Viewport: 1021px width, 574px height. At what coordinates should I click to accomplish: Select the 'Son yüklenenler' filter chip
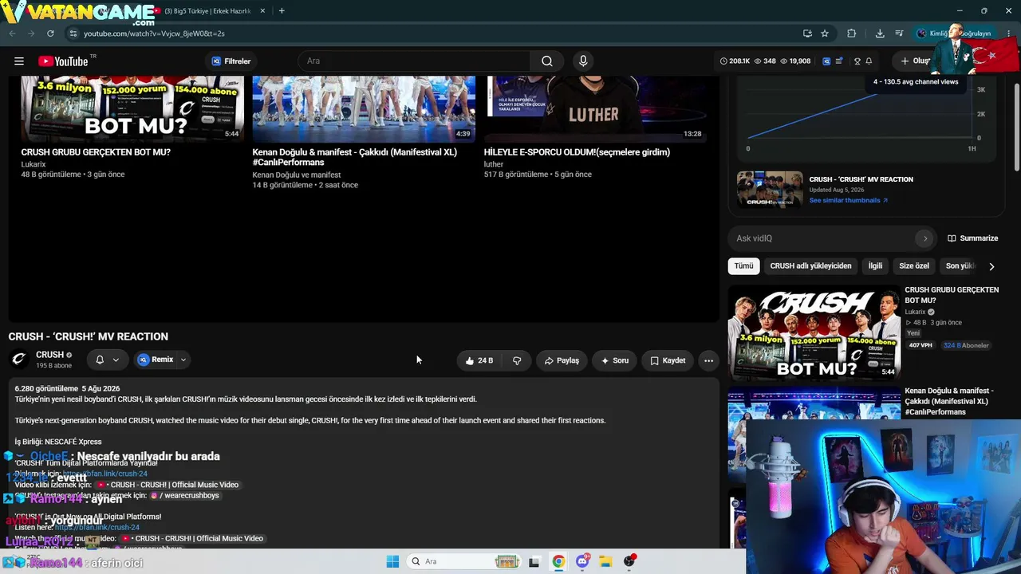pos(960,266)
